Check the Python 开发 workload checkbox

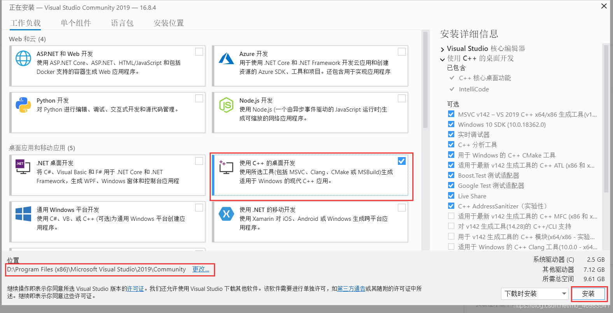(x=199, y=98)
